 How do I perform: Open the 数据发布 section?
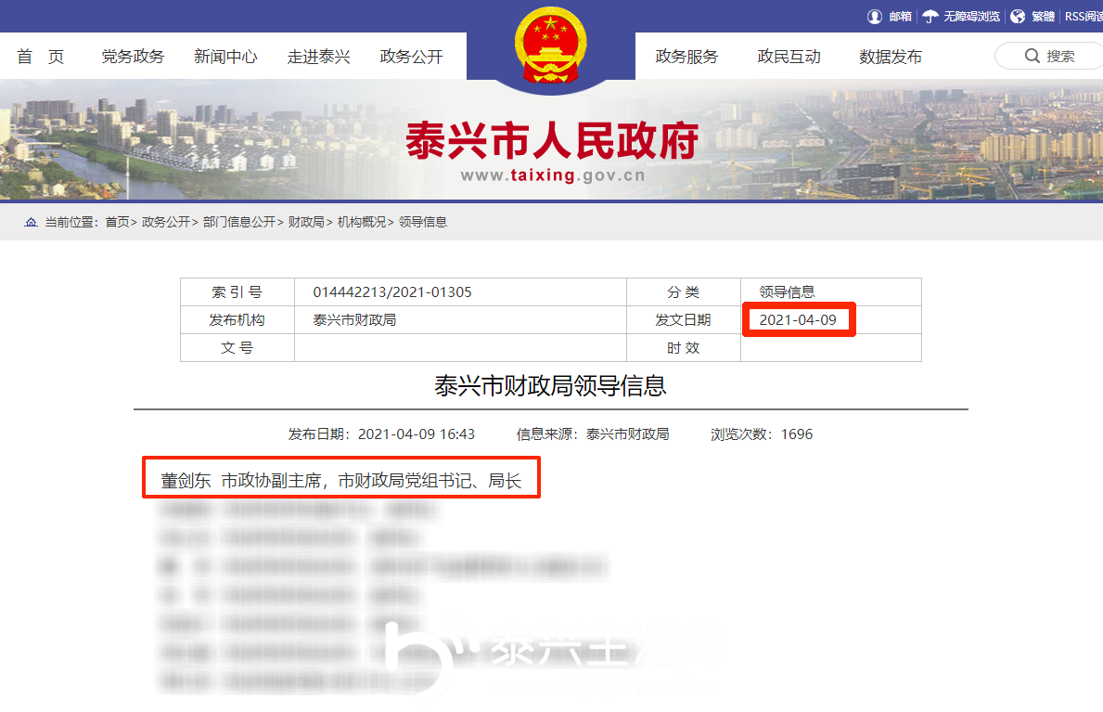coord(891,56)
